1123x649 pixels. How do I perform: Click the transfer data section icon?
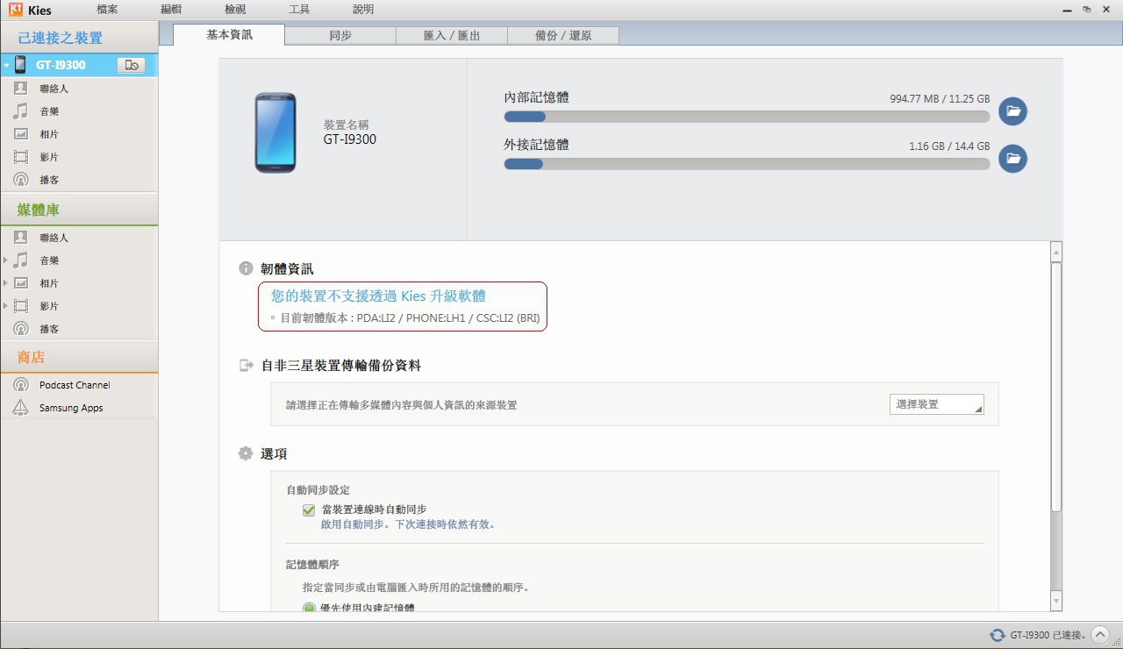pyautogui.click(x=247, y=365)
